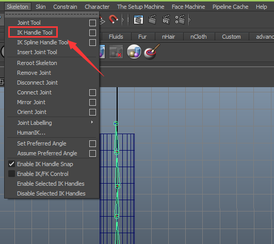Choose Enable Selected IK Handles
The image size is (274, 244).
coord(51,184)
